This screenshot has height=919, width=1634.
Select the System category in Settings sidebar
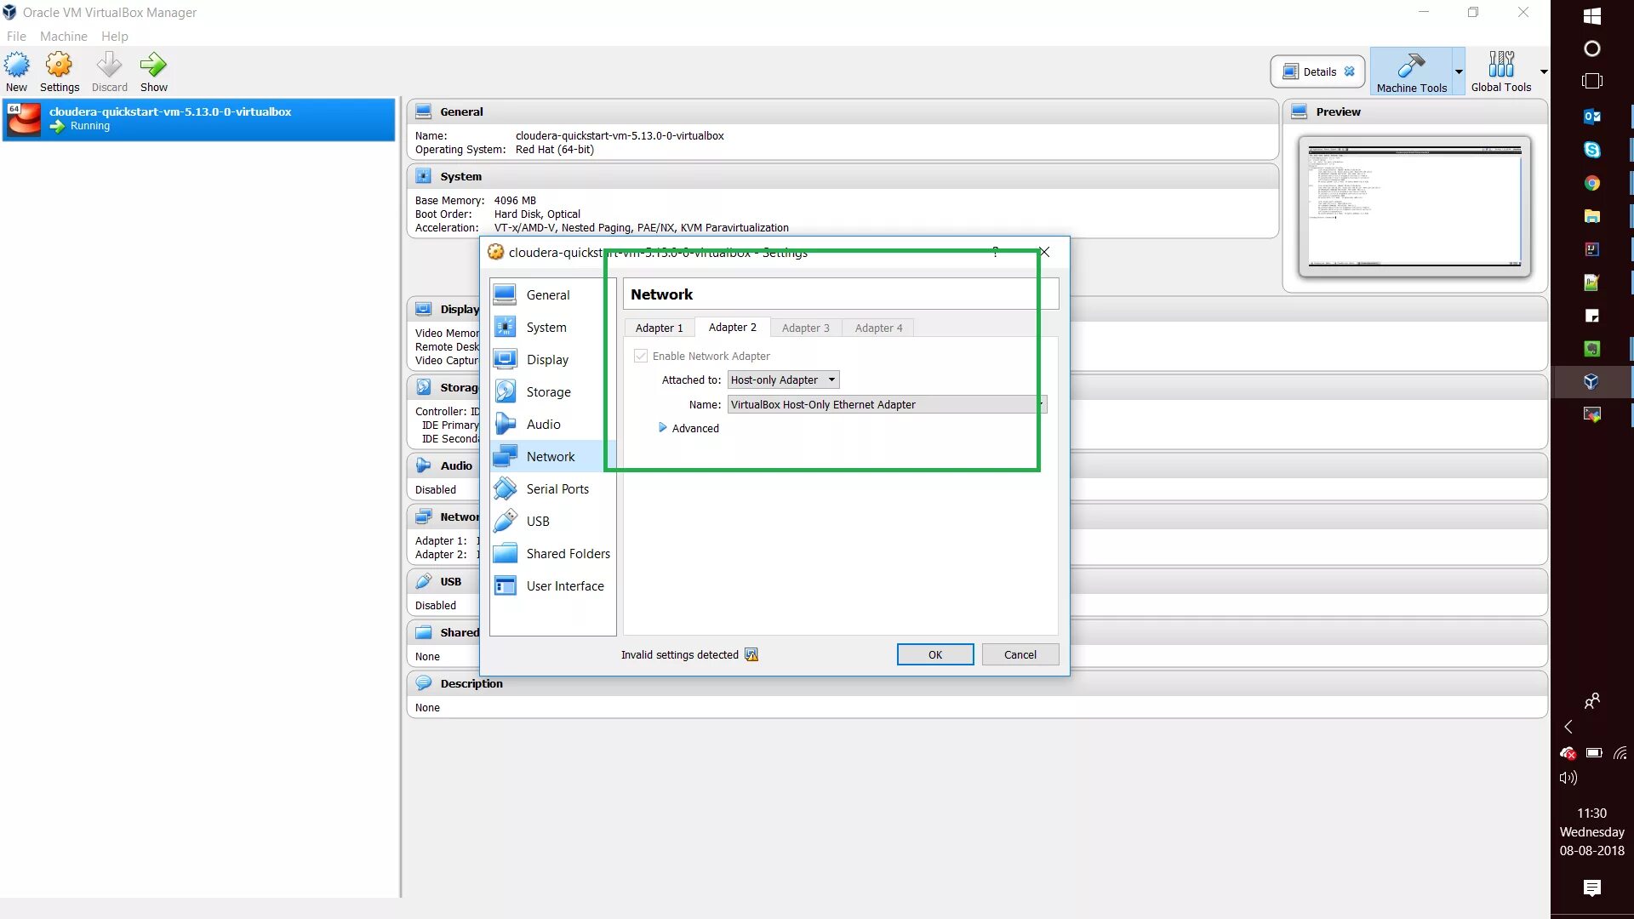click(x=551, y=327)
